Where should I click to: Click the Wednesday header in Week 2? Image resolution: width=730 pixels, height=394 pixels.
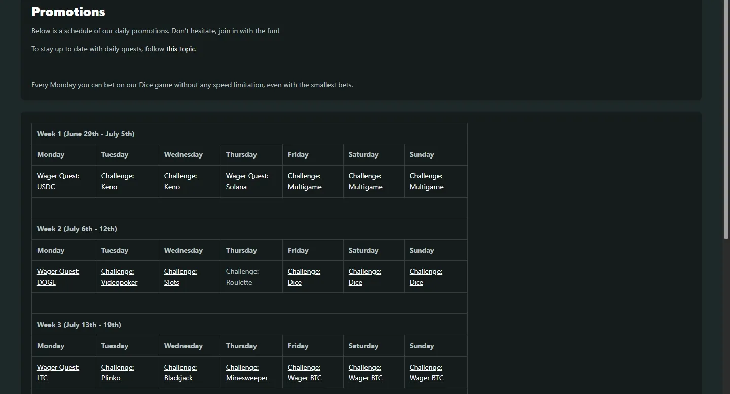(x=184, y=250)
